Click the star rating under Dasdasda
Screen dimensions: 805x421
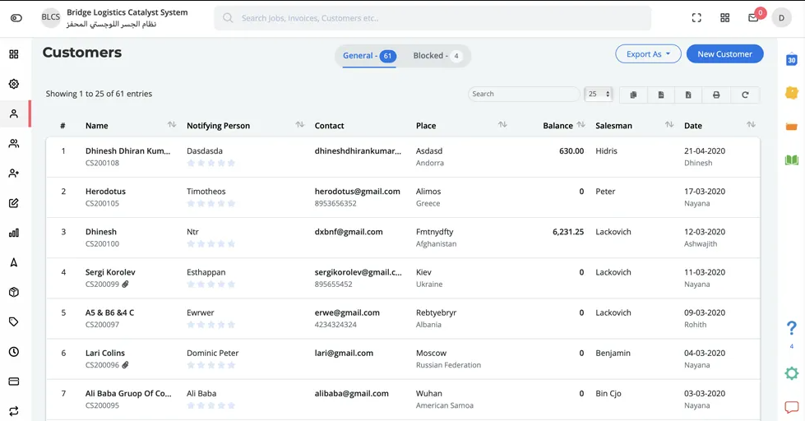click(x=211, y=163)
